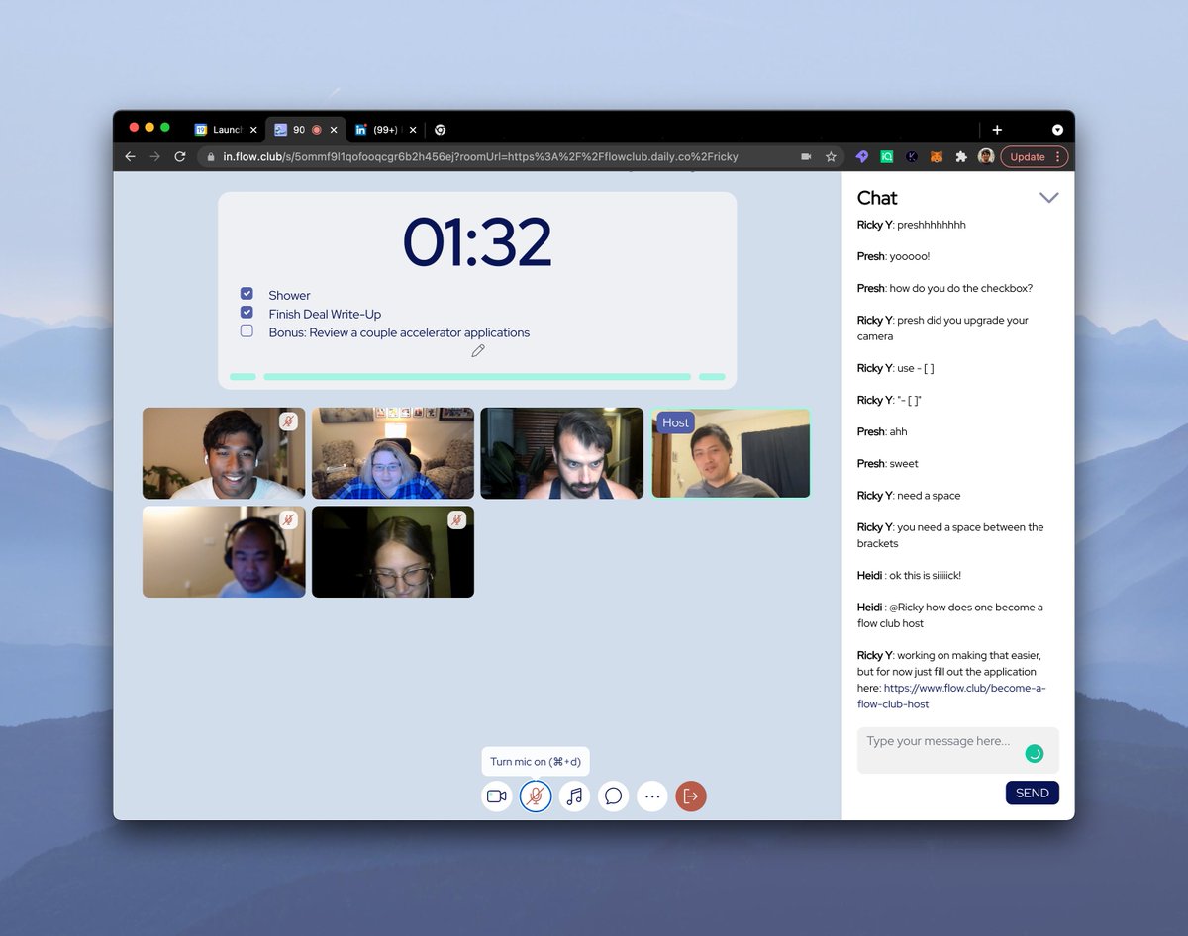The image size is (1188, 936).
Task: Click the Chat panel heading
Action: click(877, 198)
